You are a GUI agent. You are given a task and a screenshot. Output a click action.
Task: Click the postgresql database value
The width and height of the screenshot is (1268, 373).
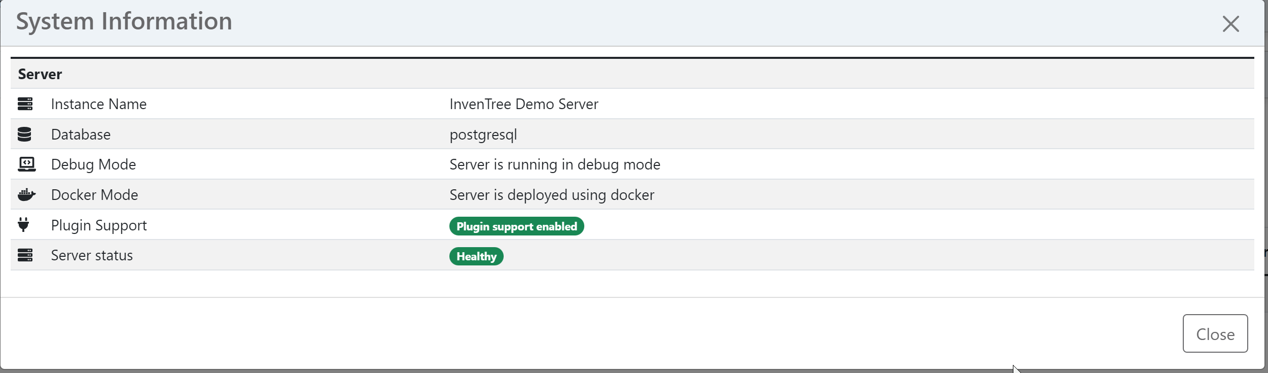(x=483, y=135)
